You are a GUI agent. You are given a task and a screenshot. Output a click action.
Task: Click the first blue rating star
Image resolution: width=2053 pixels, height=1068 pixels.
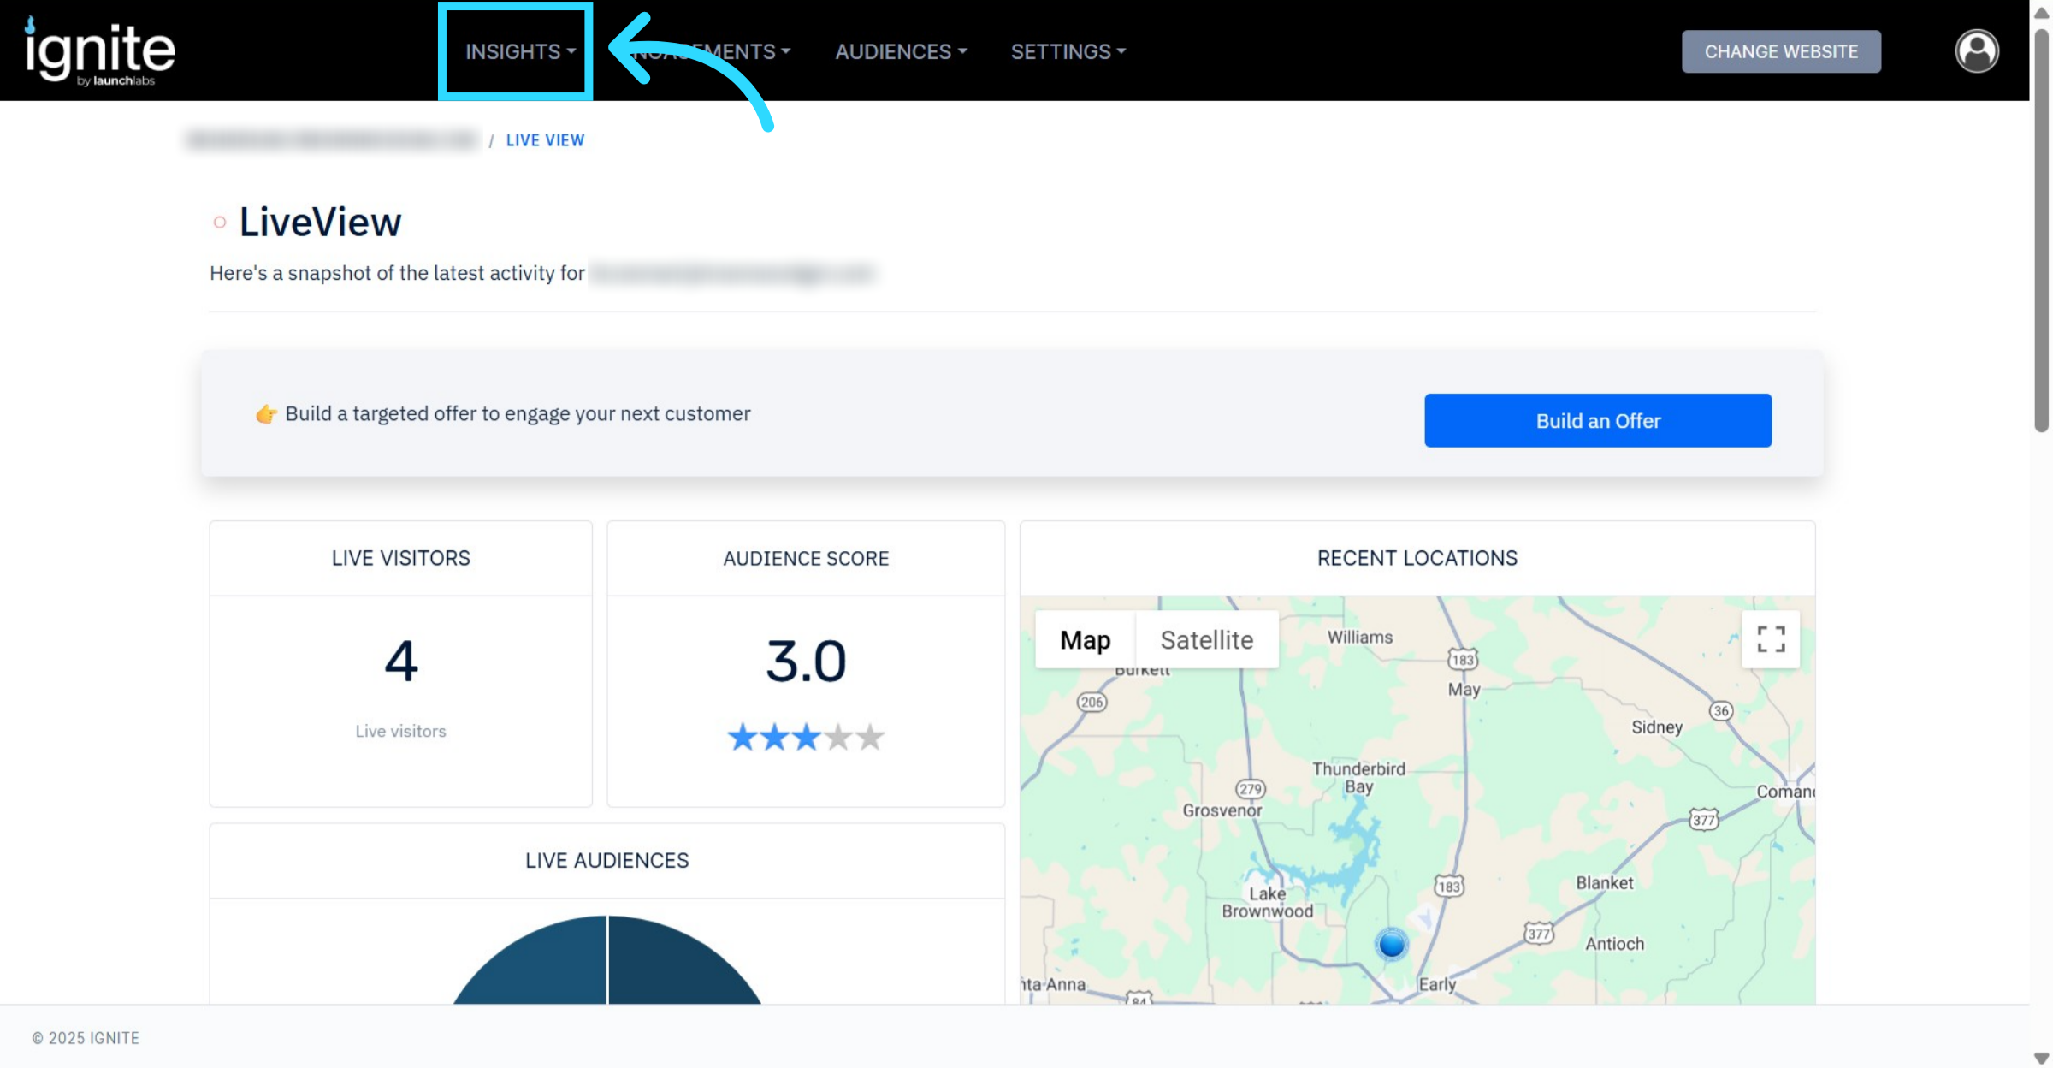pyautogui.click(x=742, y=737)
